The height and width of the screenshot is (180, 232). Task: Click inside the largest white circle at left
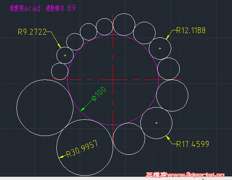pyautogui.click(x=45, y=108)
